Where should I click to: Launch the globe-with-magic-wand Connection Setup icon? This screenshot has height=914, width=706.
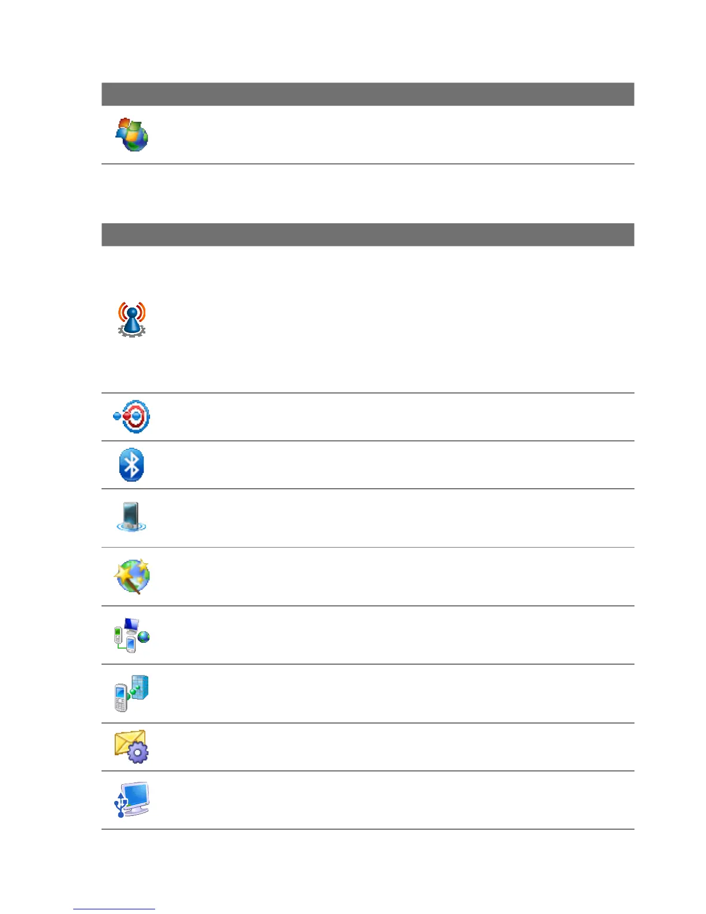[132, 576]
